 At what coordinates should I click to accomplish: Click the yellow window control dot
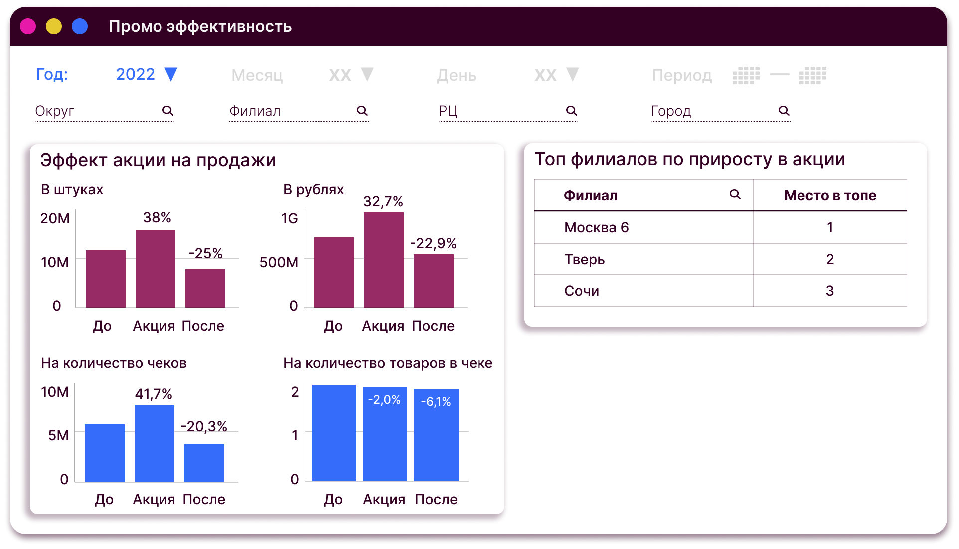(54, 26)
